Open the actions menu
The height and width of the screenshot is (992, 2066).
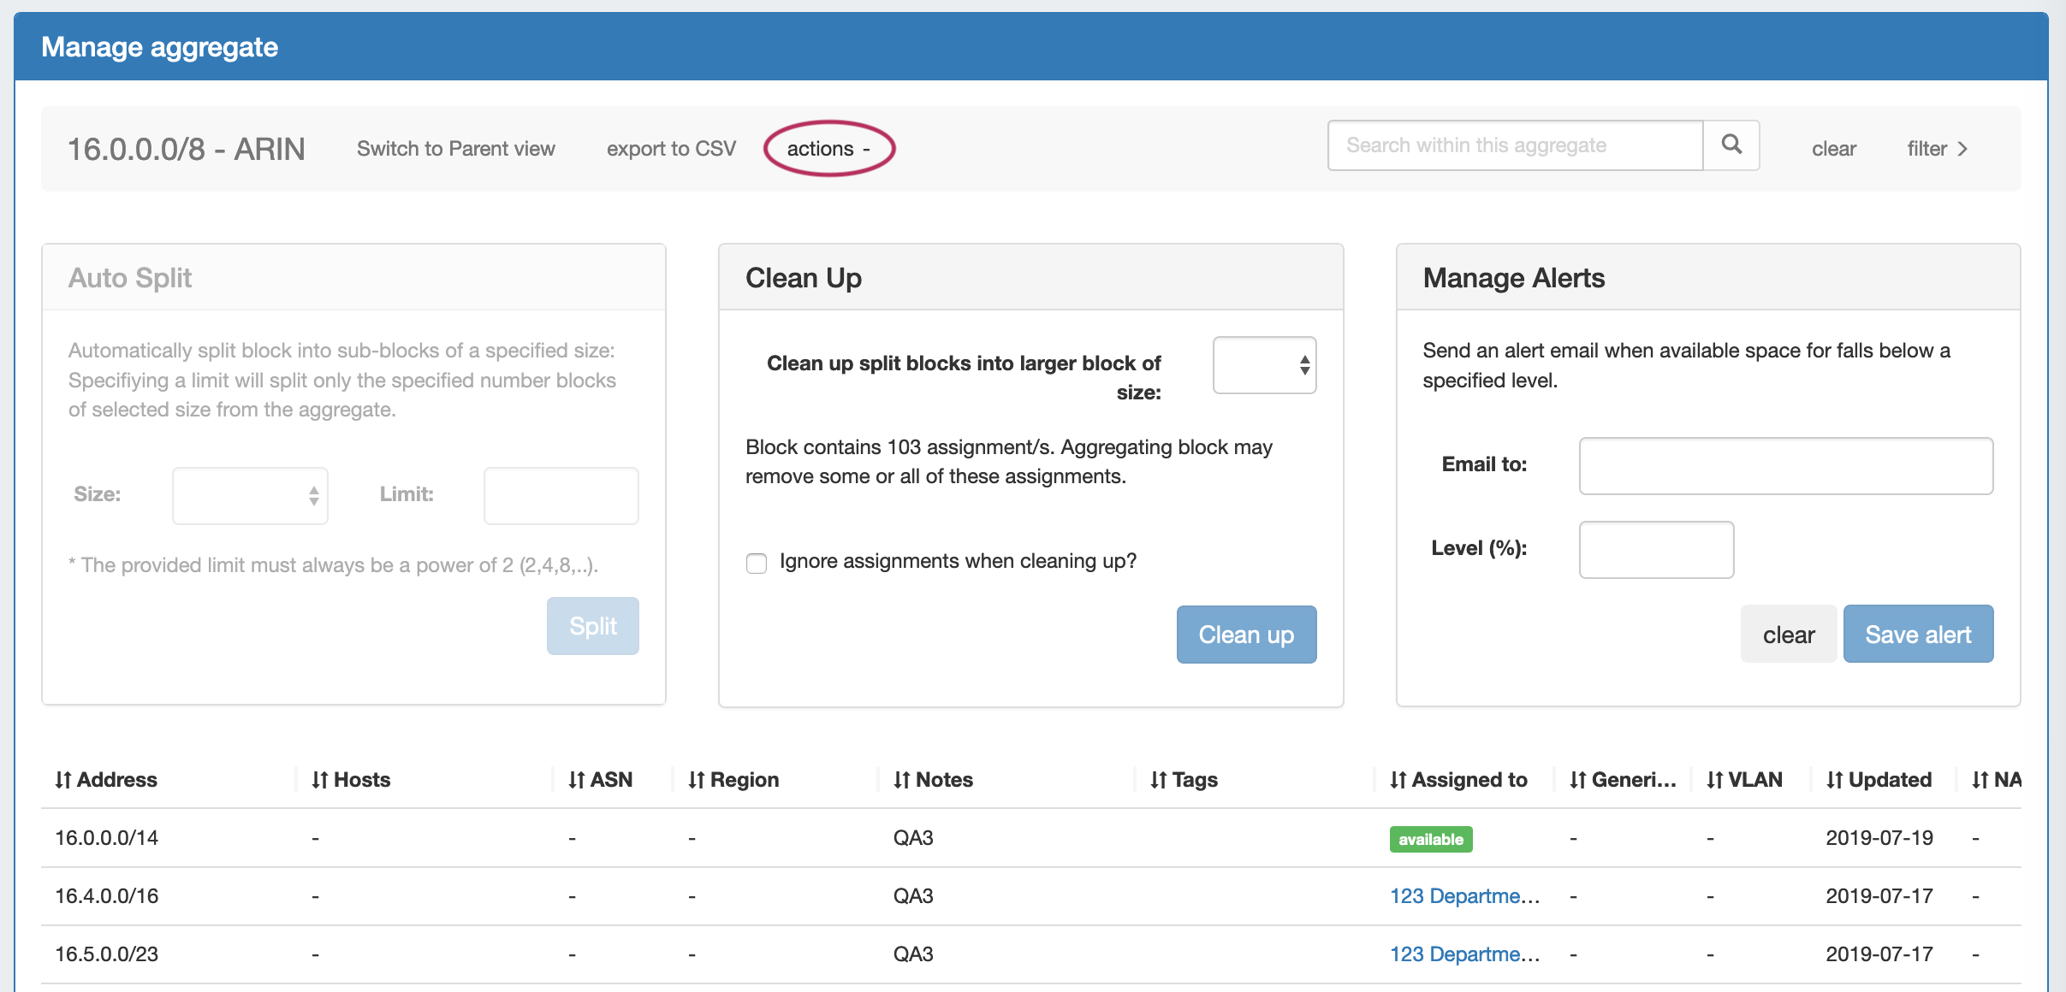click(828, 149)
